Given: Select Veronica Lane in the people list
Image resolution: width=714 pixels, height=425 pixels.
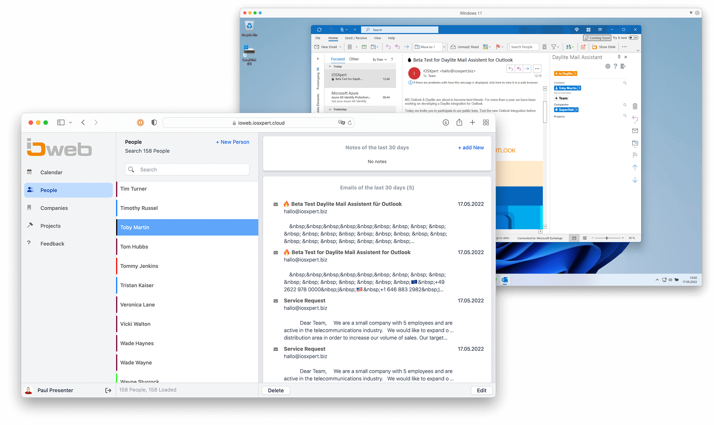Looking at the screenshot, I should click(187, 305).
